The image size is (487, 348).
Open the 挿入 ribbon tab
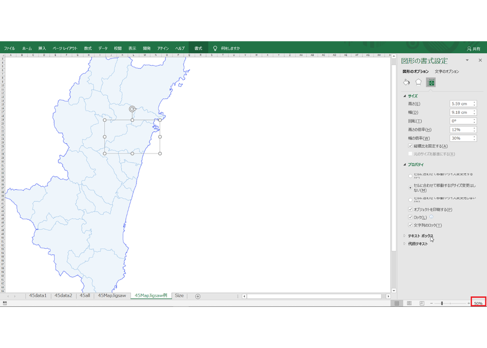tap(42, 48)
